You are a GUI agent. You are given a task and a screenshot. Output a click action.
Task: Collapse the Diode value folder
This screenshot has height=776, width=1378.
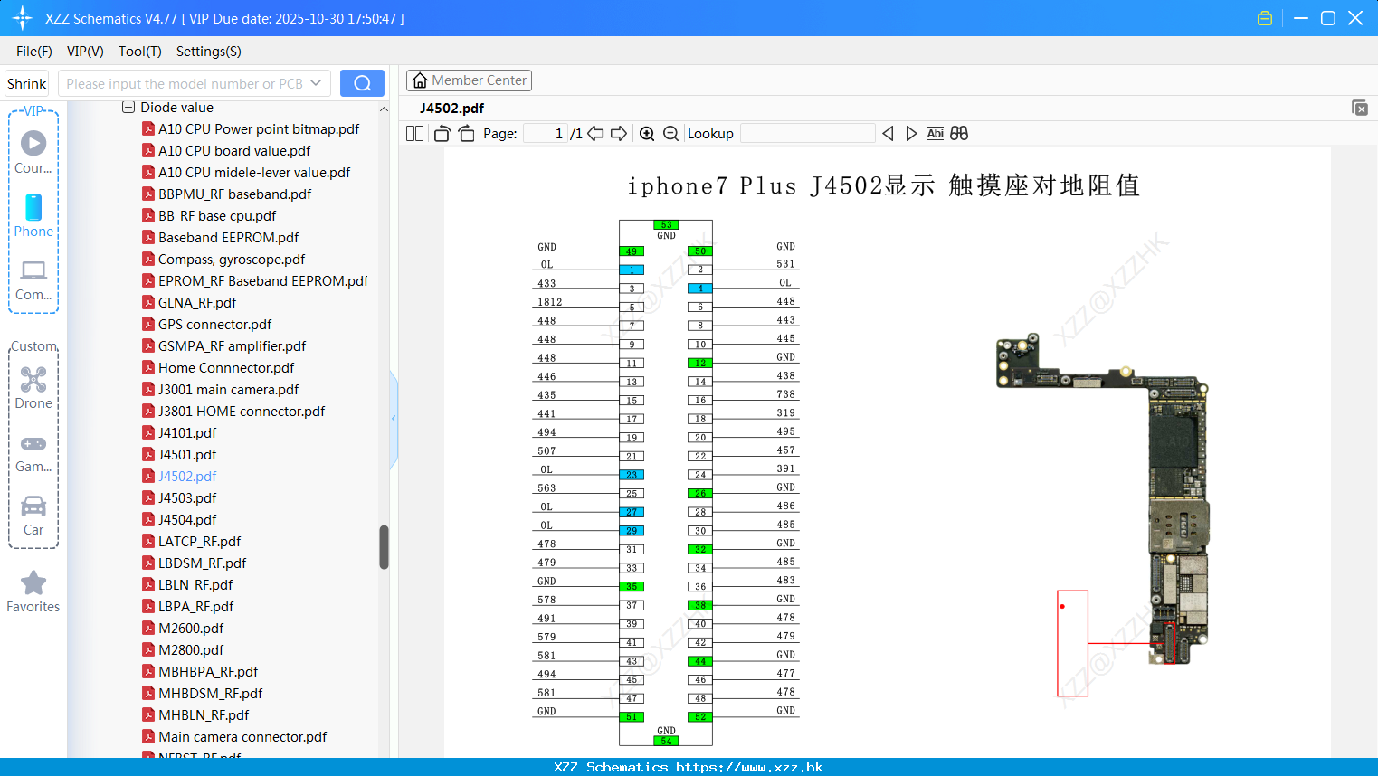pyautogui.click(x=128, y=108)
